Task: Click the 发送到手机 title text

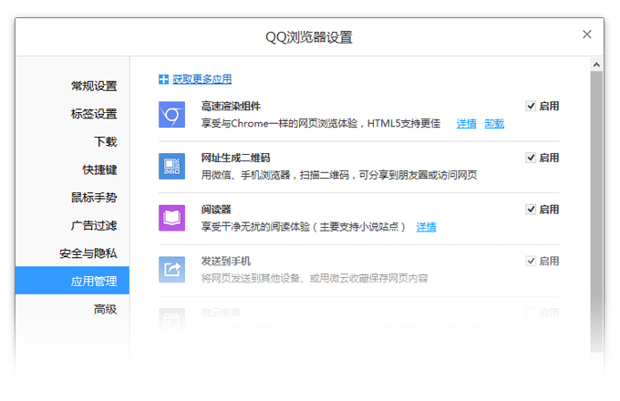Action: point(226,262)
